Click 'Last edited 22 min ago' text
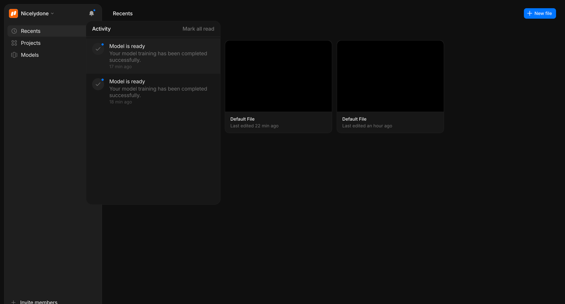The width and height of the screenshot is (565, 304). [254, 126]
